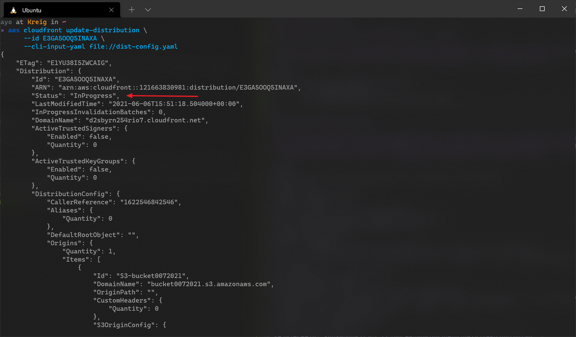Click the blue chevron prompt symbol
576x337 pixels.
[3, 30]
